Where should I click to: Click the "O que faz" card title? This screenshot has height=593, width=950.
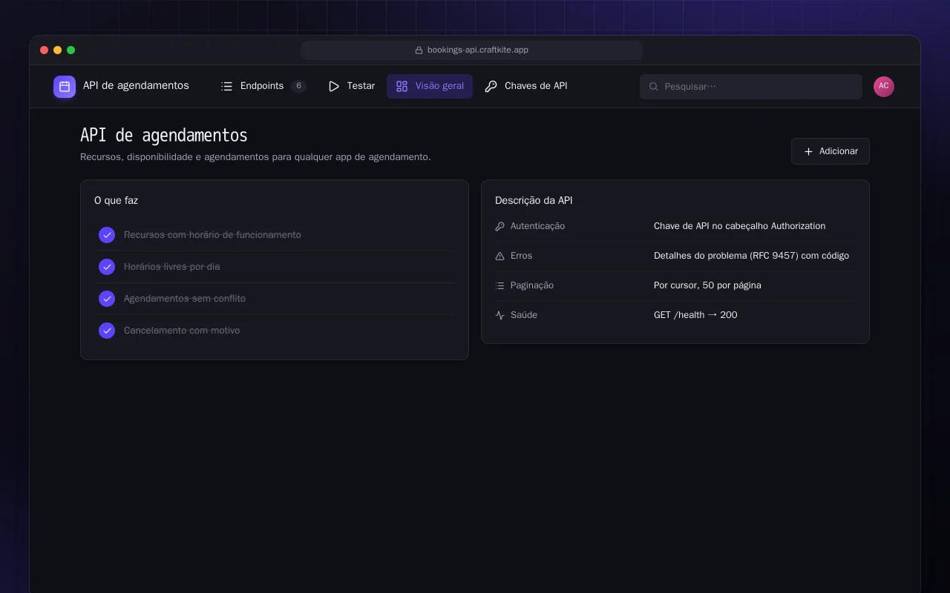(x=117, y=201)
